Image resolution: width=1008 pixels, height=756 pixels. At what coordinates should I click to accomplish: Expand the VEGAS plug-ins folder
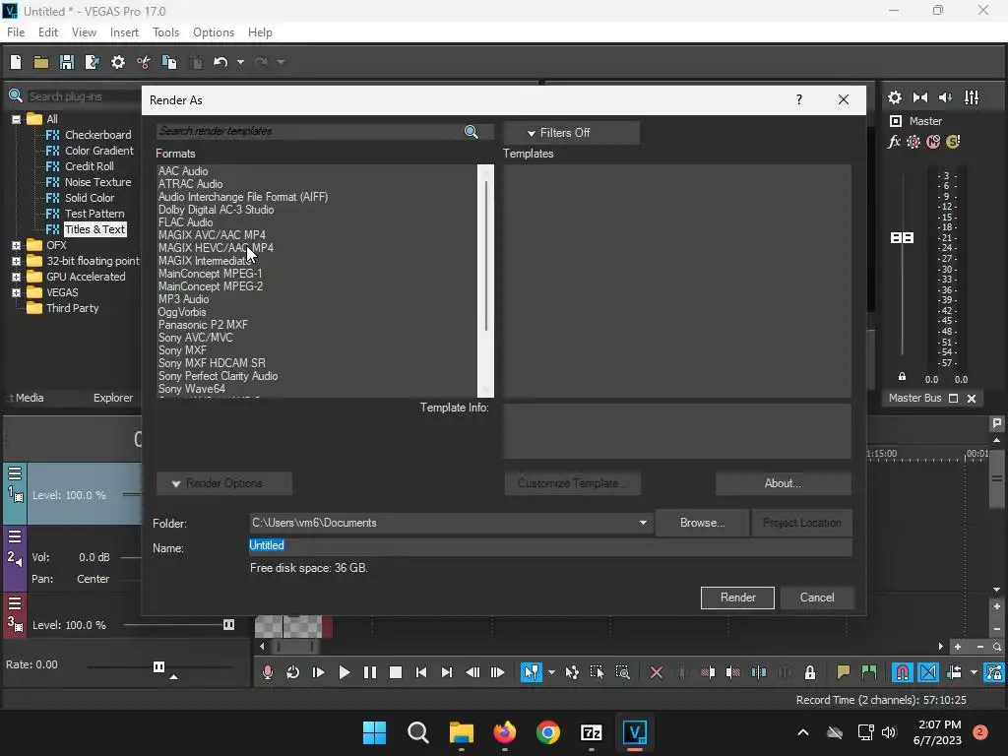point(16,292)
